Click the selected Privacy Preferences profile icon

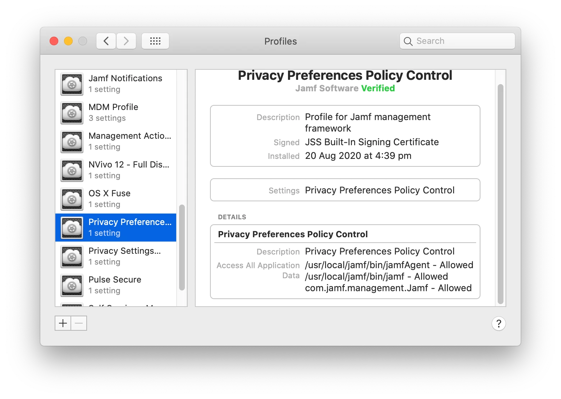pyautogui.click(x=72, y=228)
